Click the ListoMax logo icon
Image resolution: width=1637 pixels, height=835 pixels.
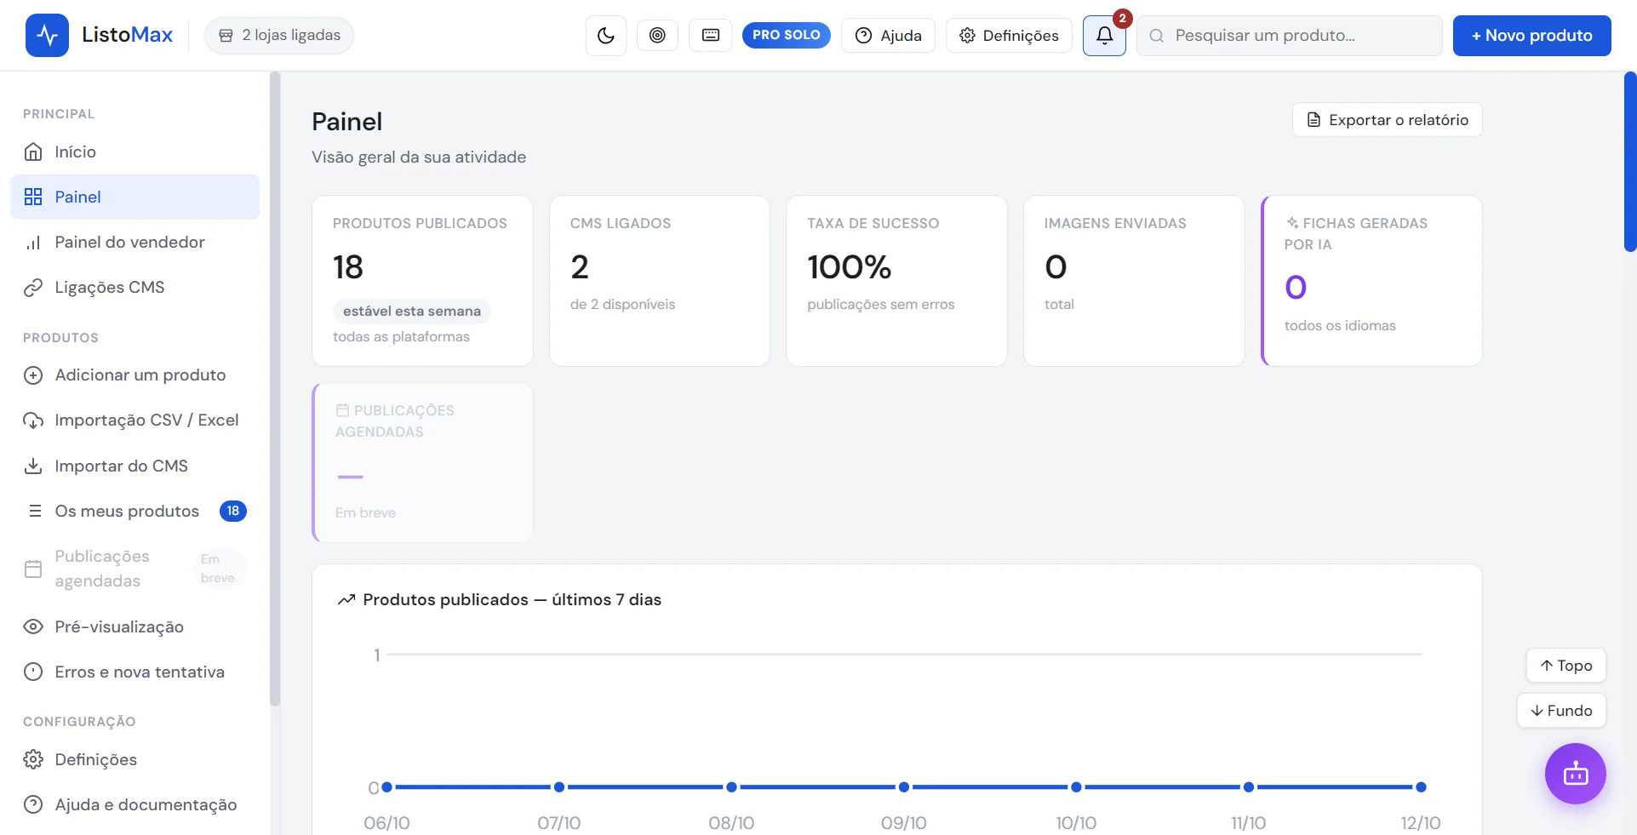(47, 35)
